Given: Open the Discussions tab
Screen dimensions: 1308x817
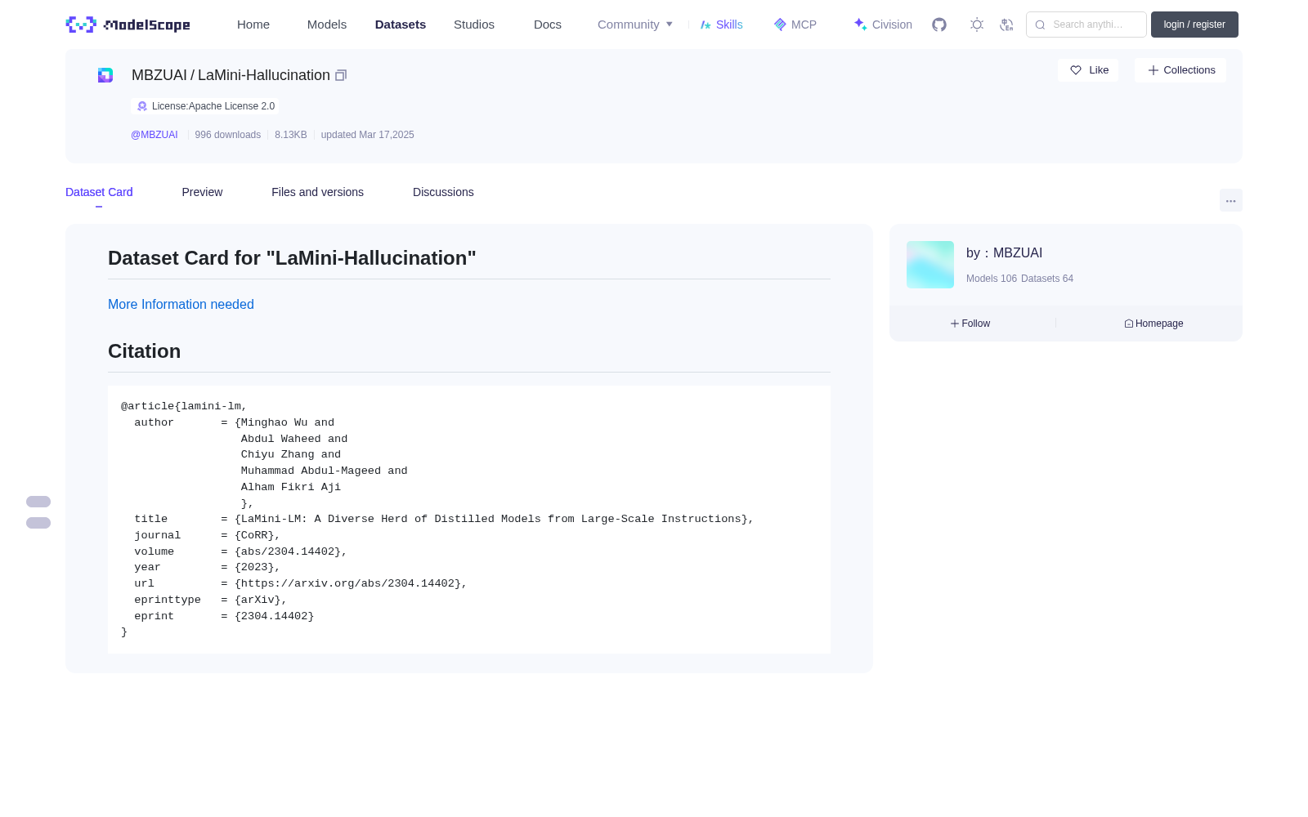Looking at the screenshot, I should 443,192.
